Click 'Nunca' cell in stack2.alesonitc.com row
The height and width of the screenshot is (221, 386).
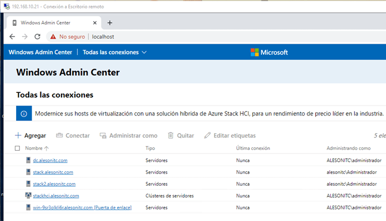coord(243,184)
